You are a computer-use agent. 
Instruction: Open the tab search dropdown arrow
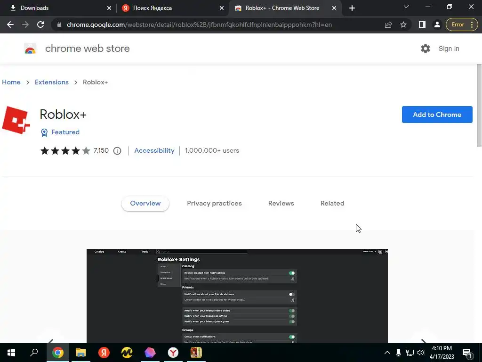pyautogui.click(x=406, y=7)
